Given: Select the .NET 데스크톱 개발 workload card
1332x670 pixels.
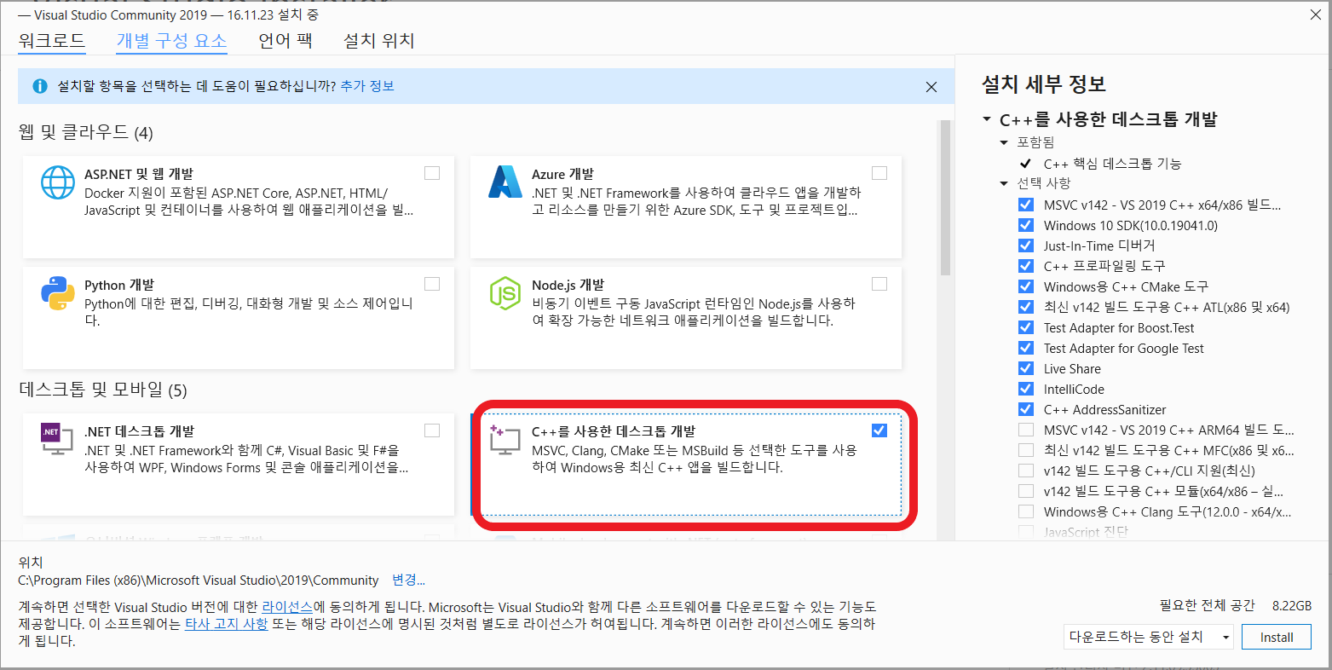Looking at the screenshot, I should (239, 465).
